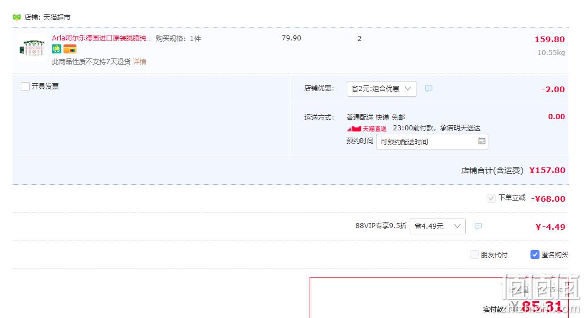Click the 店铺优惠: label
Image resolution: width=585 pixels, height=318 pixels.
point(319,88)
